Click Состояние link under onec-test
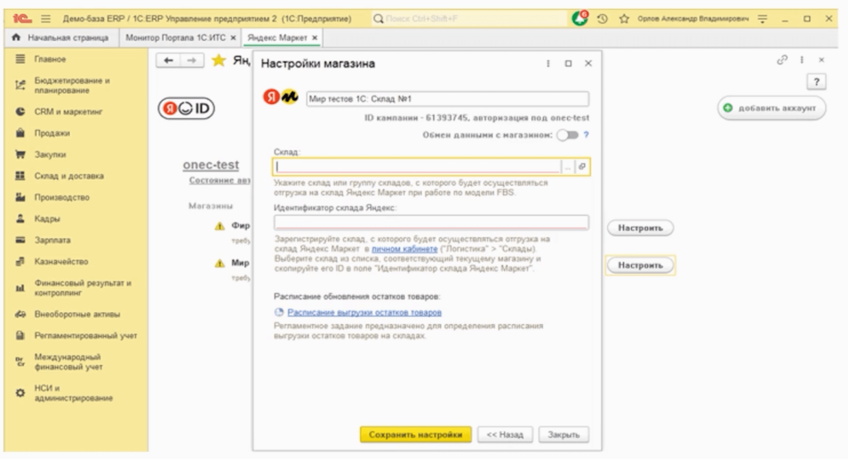This screenshot has height=459, width=848. (x=219, y=180)
